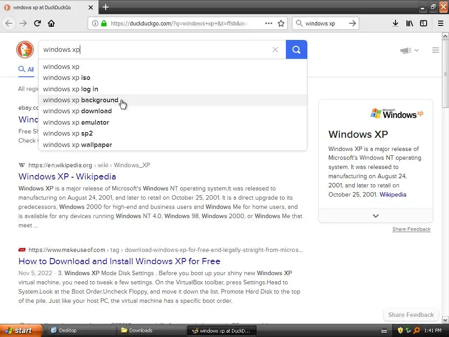This screenshot has width=449, height=337.
Task: Click Share Feedback under the info card
Action: 411,229
